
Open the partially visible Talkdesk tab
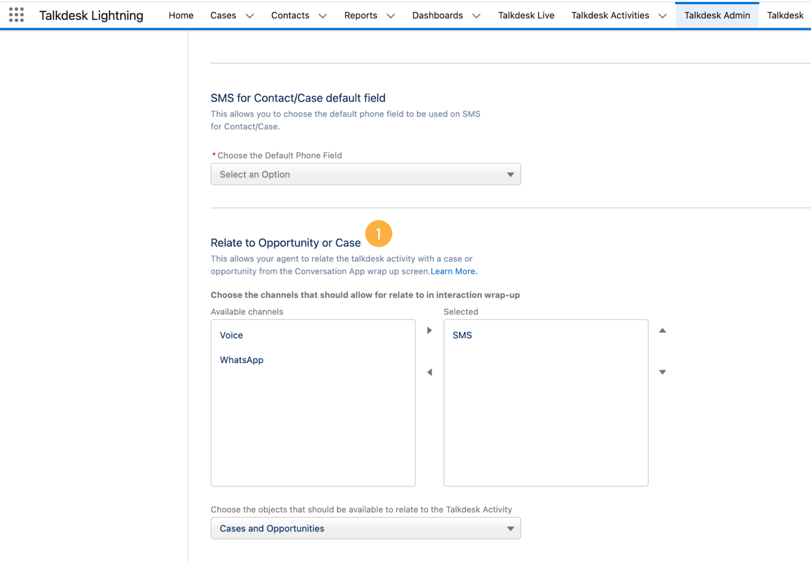point(785,15)
